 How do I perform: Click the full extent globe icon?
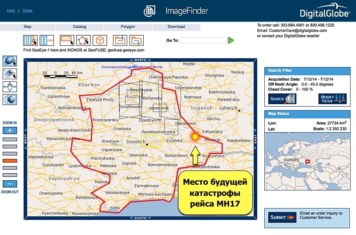10,99
